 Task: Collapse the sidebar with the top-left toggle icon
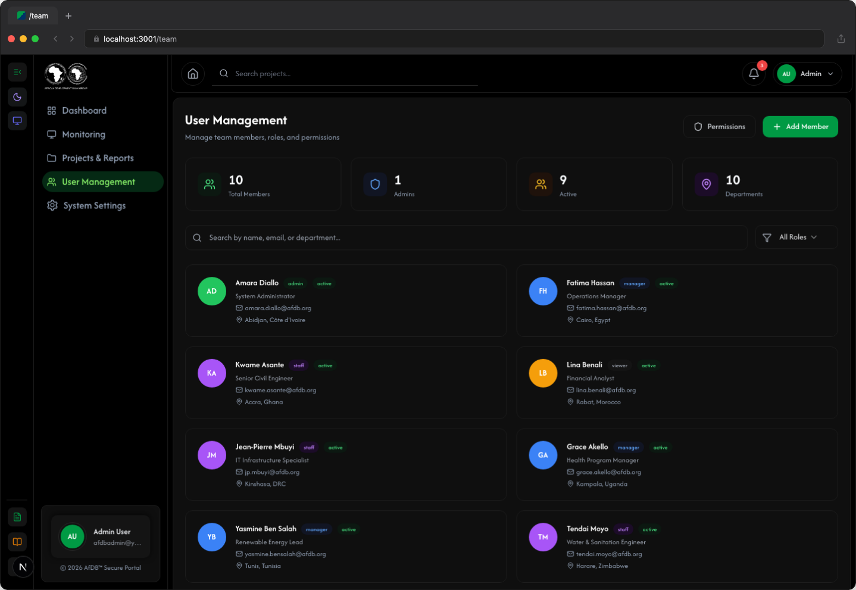(x=17, y=72)
